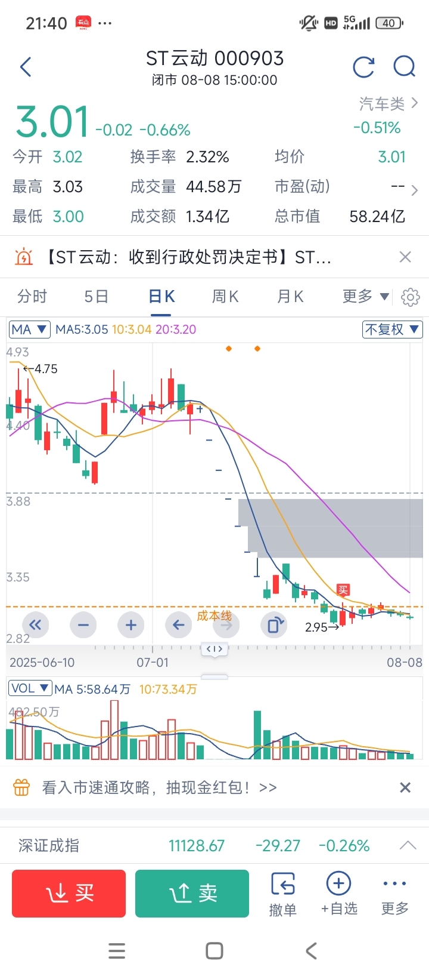Open the 不复权 adjustment dropdown
Viewport: 429px width, 979px height.
pos(393,330)
